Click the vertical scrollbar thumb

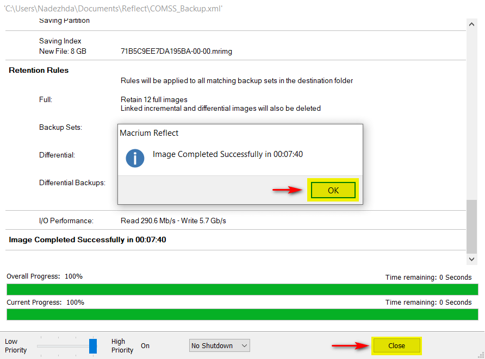pos(471,226)
